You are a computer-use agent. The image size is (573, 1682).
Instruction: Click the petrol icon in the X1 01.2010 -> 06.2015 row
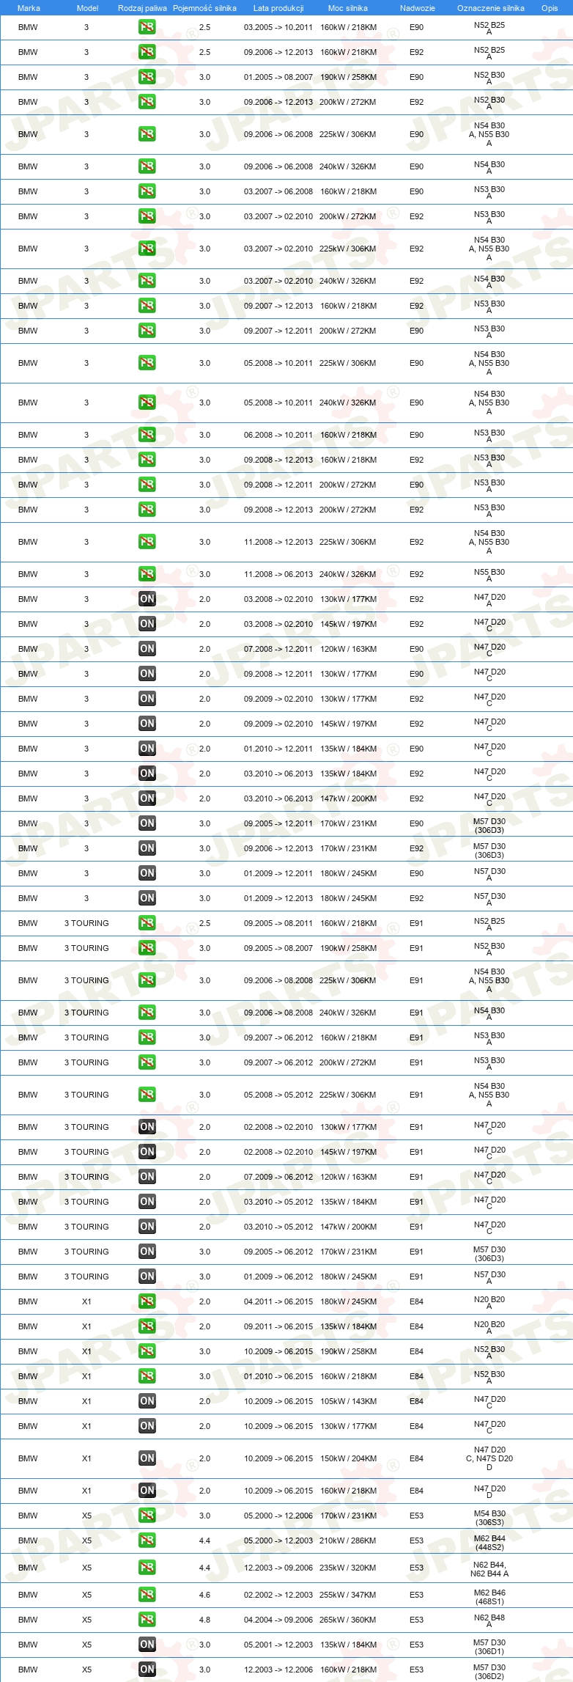[x=147, y=1376]
